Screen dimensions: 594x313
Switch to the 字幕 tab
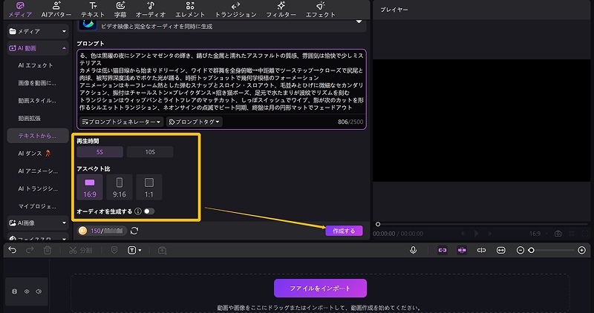pos(120,10)
